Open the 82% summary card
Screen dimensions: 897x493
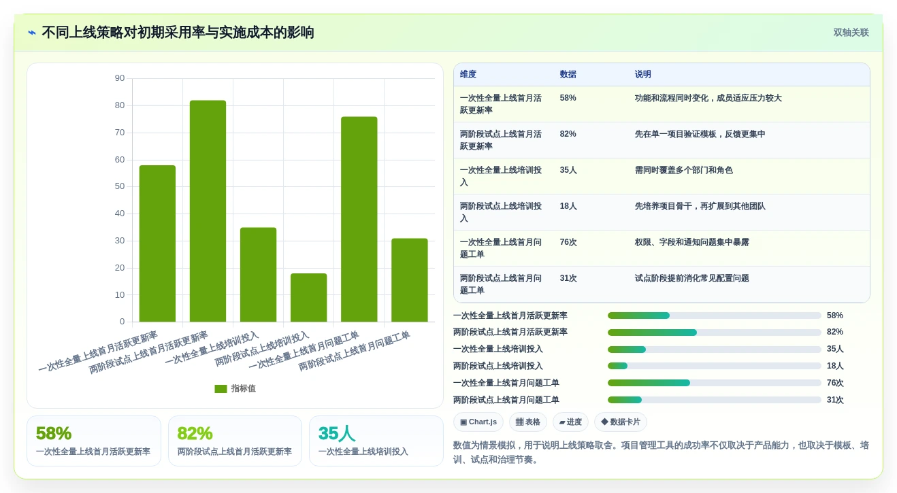235,441
